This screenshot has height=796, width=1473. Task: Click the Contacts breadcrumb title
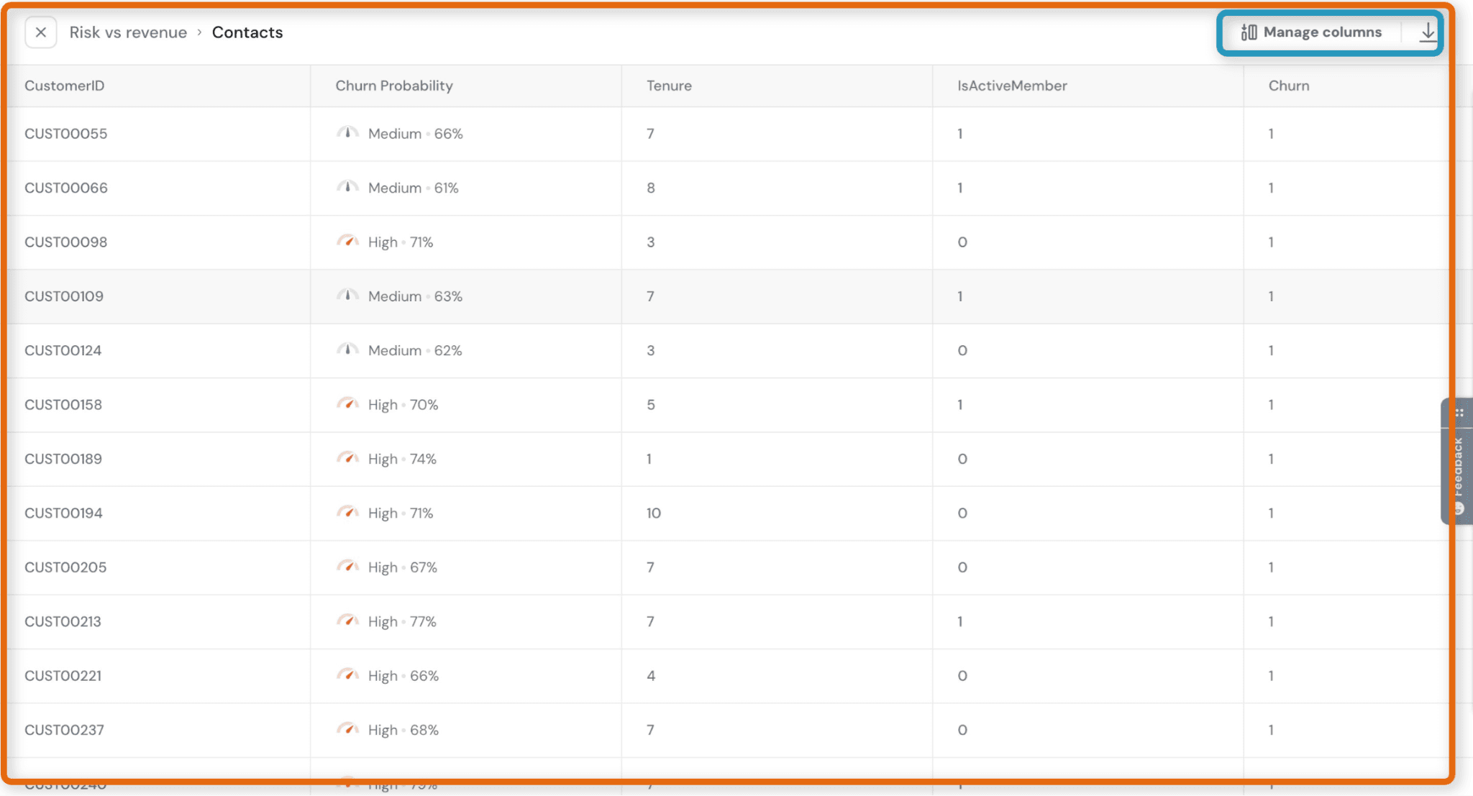tap(247, 32)
